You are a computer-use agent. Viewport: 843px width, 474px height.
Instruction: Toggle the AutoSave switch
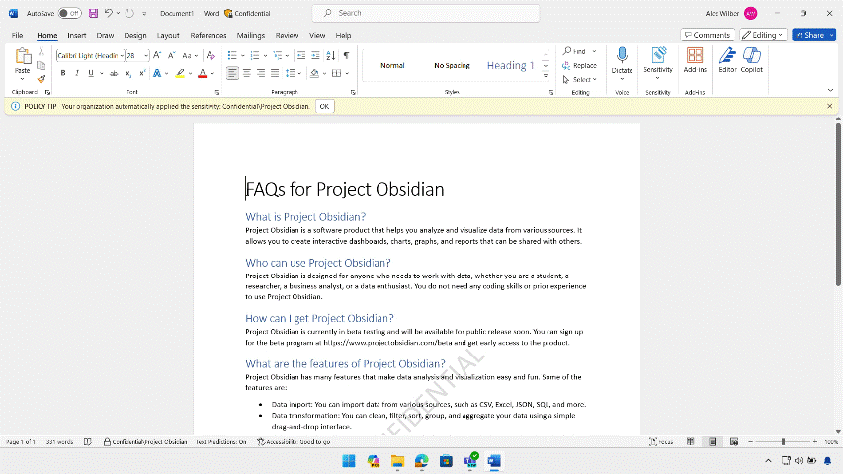pyautogui.click(x=70, y=13)
